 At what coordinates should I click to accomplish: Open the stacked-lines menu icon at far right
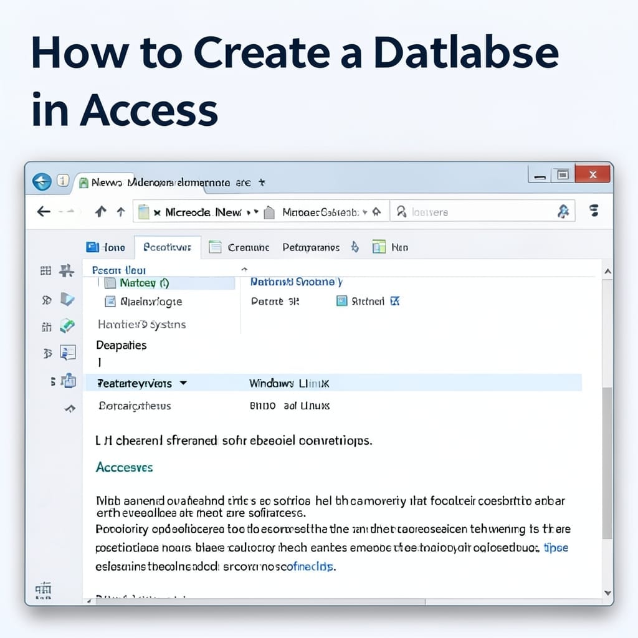[x=594, y=211]
